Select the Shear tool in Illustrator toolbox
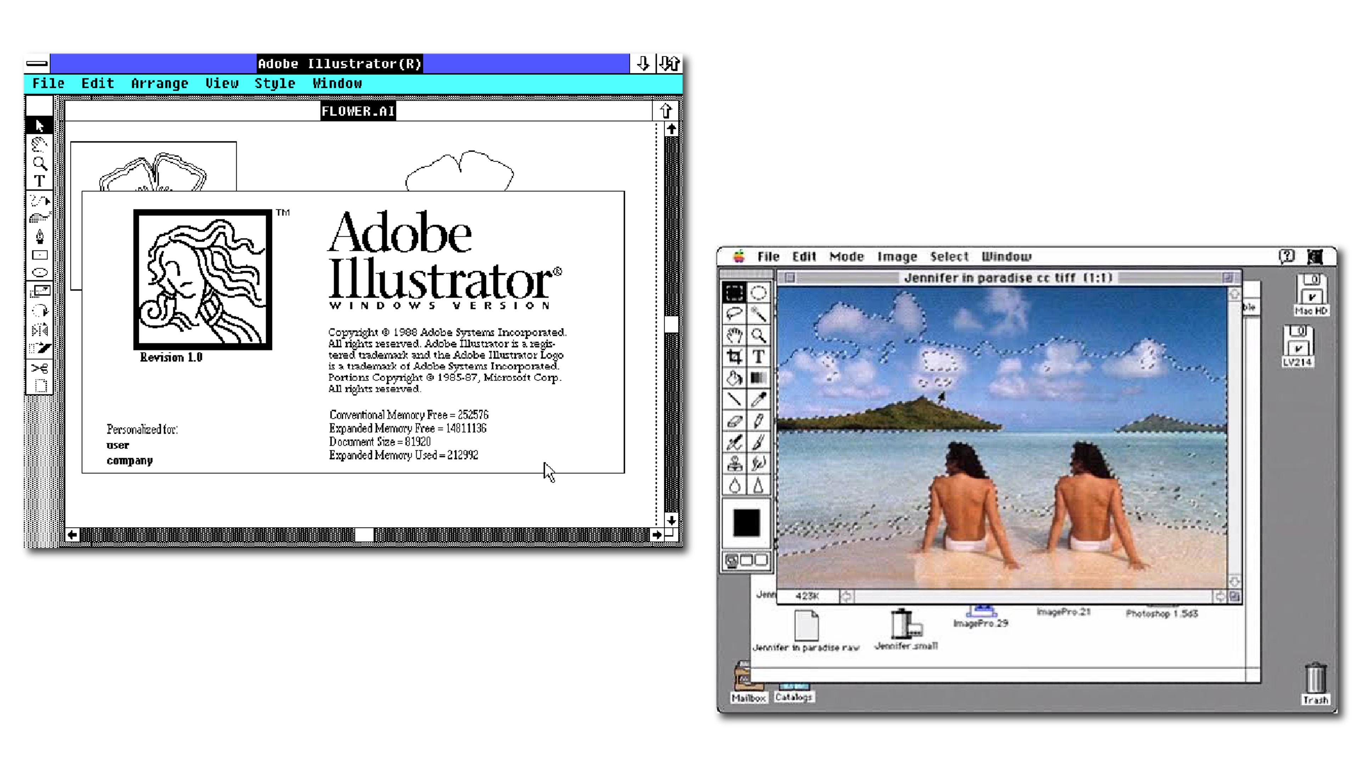Viewport: 1361px width, 766px height. 40,348
